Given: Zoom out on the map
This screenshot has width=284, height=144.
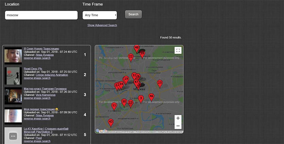Looking at the screenshot, I should (178, 126).
